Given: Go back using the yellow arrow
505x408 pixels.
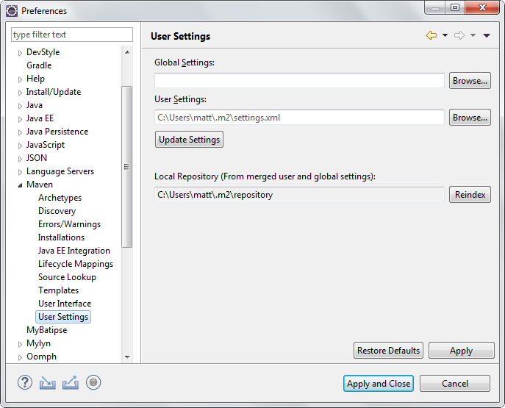Looking at the screenshot, I should (431, 36).
